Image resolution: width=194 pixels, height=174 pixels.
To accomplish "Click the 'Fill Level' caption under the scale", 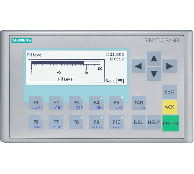I will [66, 79].
